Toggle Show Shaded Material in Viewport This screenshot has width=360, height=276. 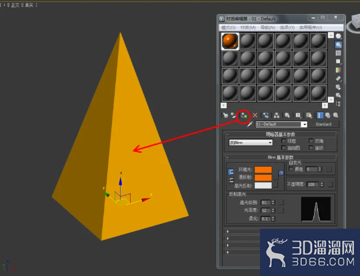309,115
